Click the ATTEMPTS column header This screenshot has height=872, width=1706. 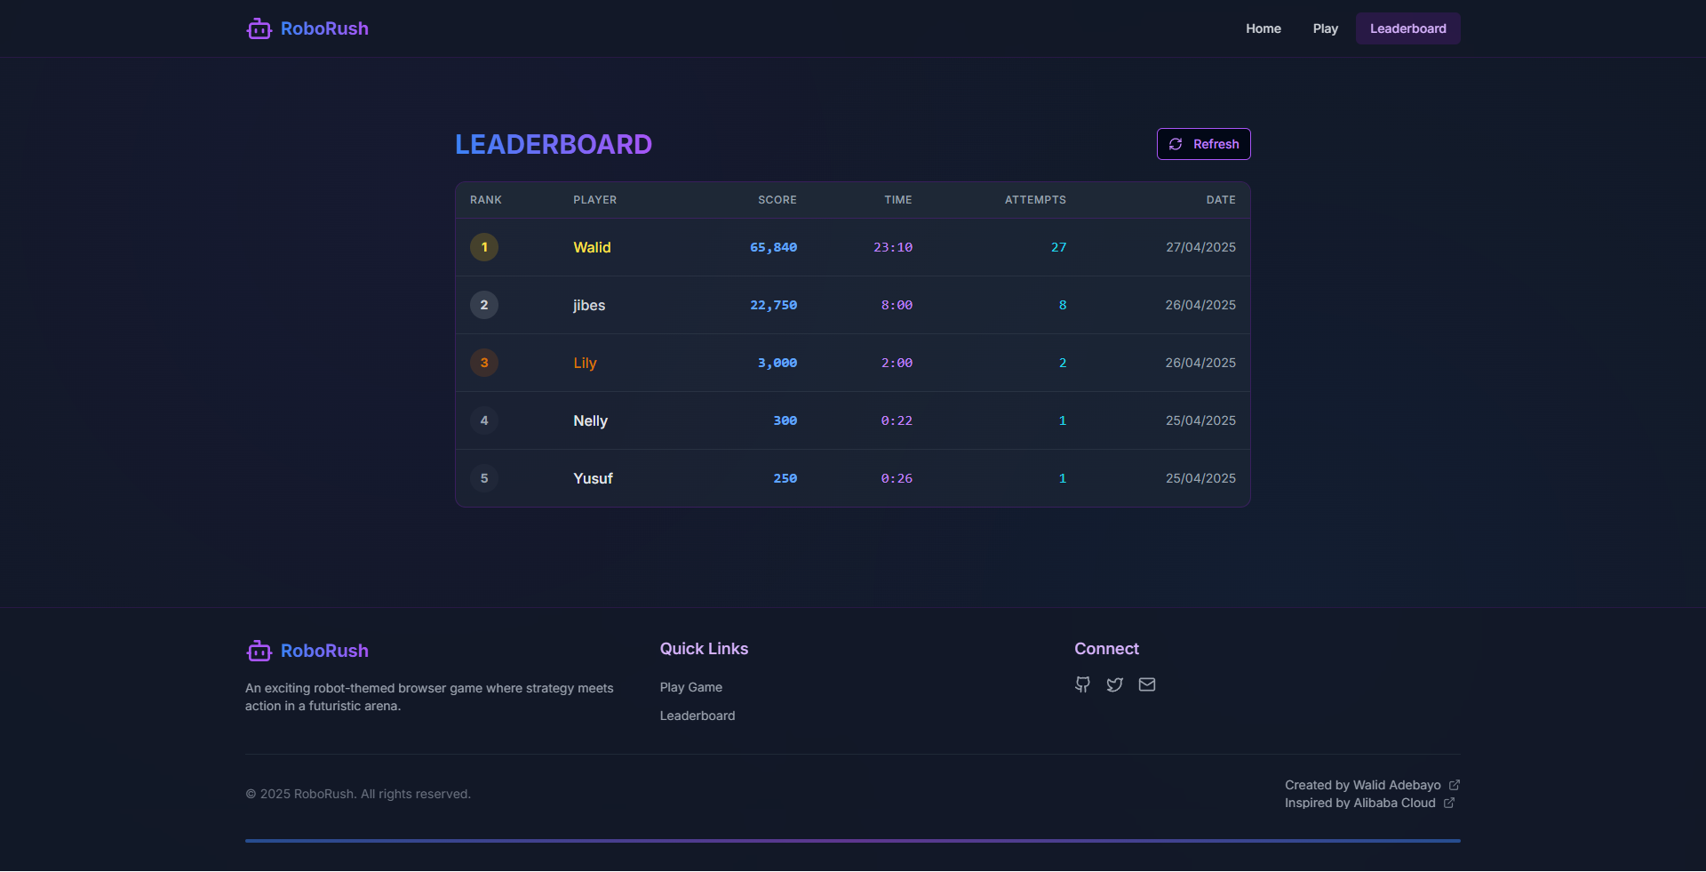tap(1035, 200)
